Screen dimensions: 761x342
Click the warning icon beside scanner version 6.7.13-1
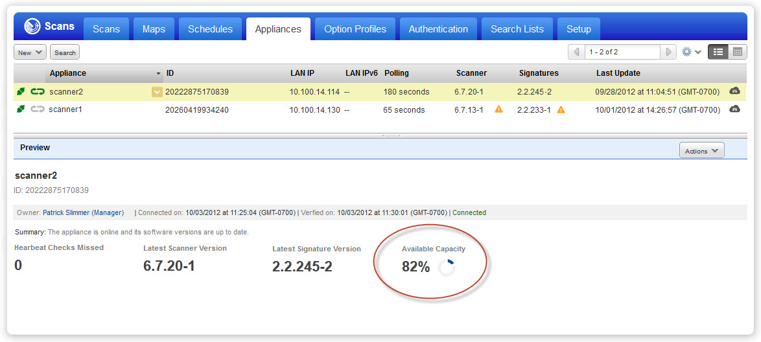[498, 109]
